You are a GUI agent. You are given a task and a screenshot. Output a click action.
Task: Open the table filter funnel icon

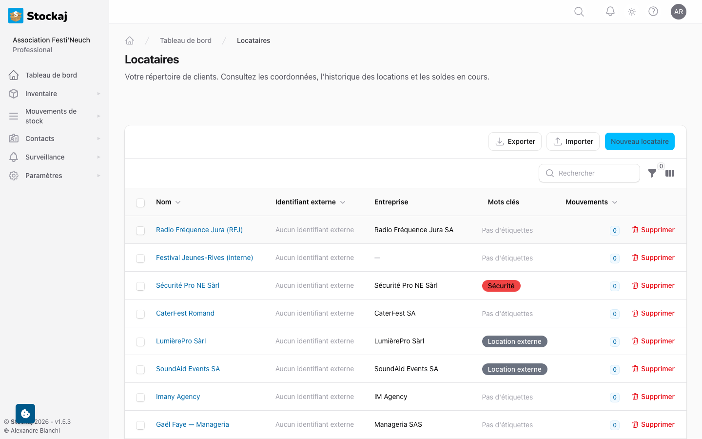[652, 173]
